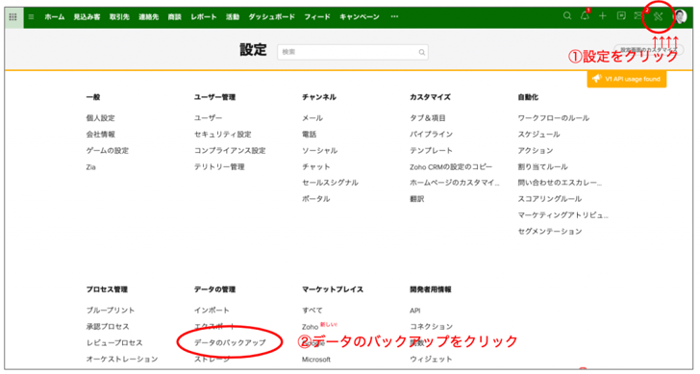Image resolution: width=700 pixels, height=374 pixels.
Task: Open the apps grid launcher icon
Action: click(12, 17)
